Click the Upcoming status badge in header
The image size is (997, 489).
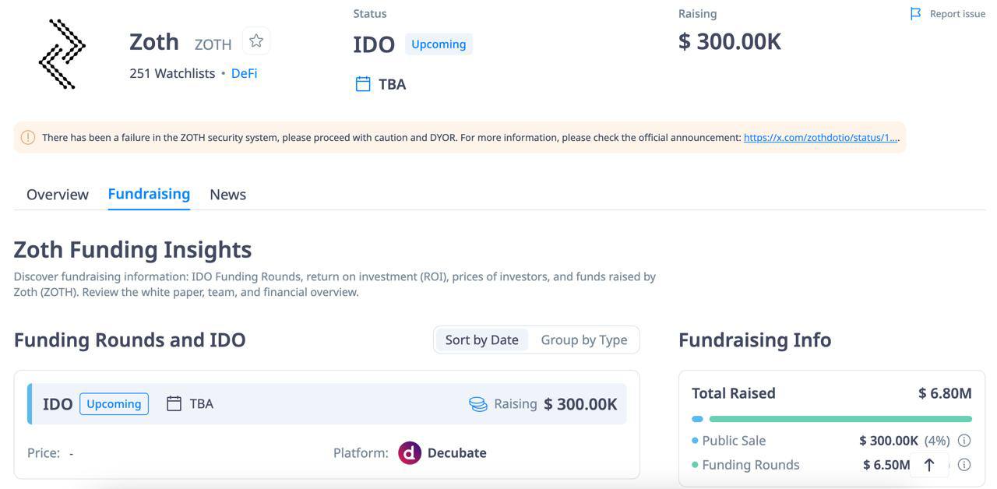[x=439, y=44]
